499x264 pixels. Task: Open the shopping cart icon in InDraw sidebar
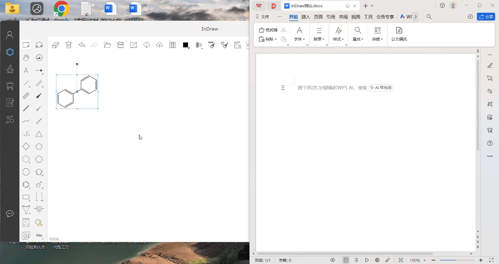coord(10,86)
